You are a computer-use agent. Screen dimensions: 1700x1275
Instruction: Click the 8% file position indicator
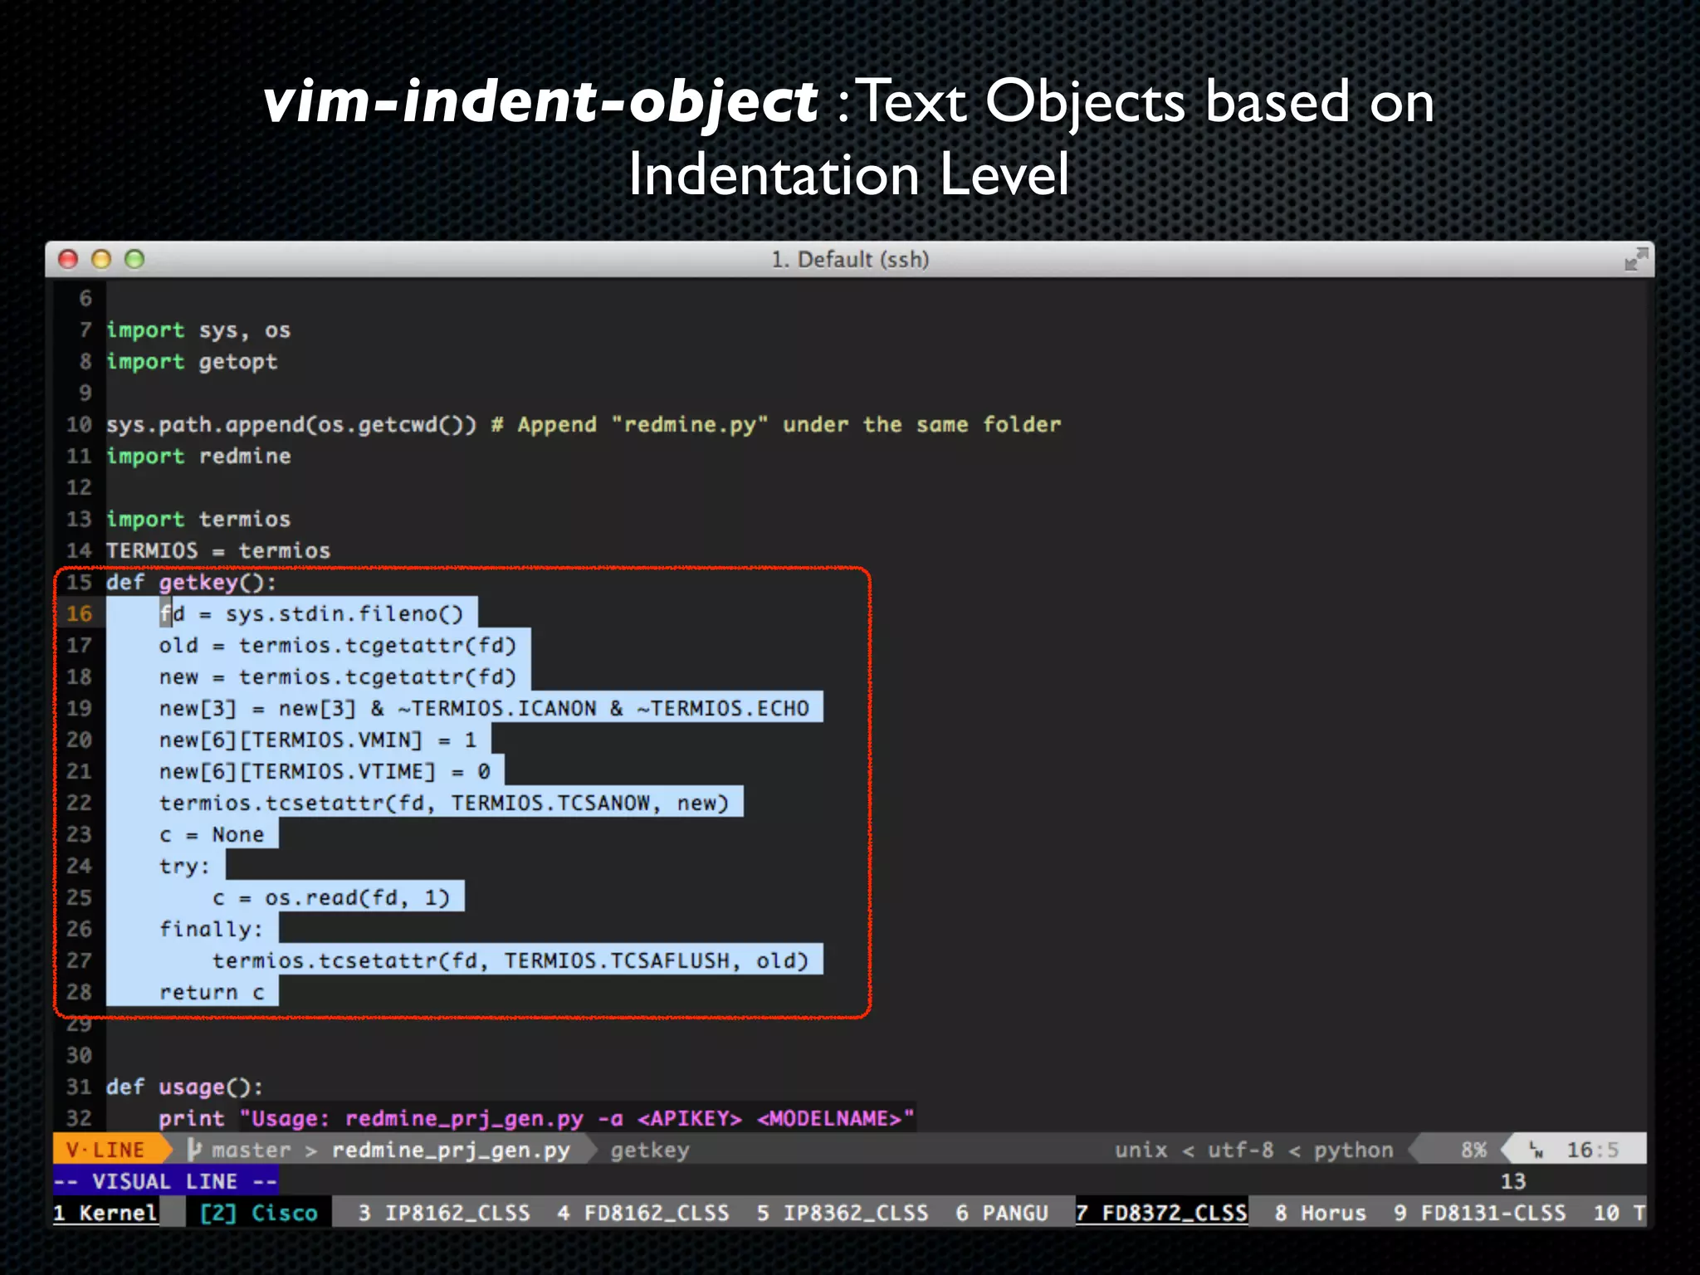(1473, 1150)
